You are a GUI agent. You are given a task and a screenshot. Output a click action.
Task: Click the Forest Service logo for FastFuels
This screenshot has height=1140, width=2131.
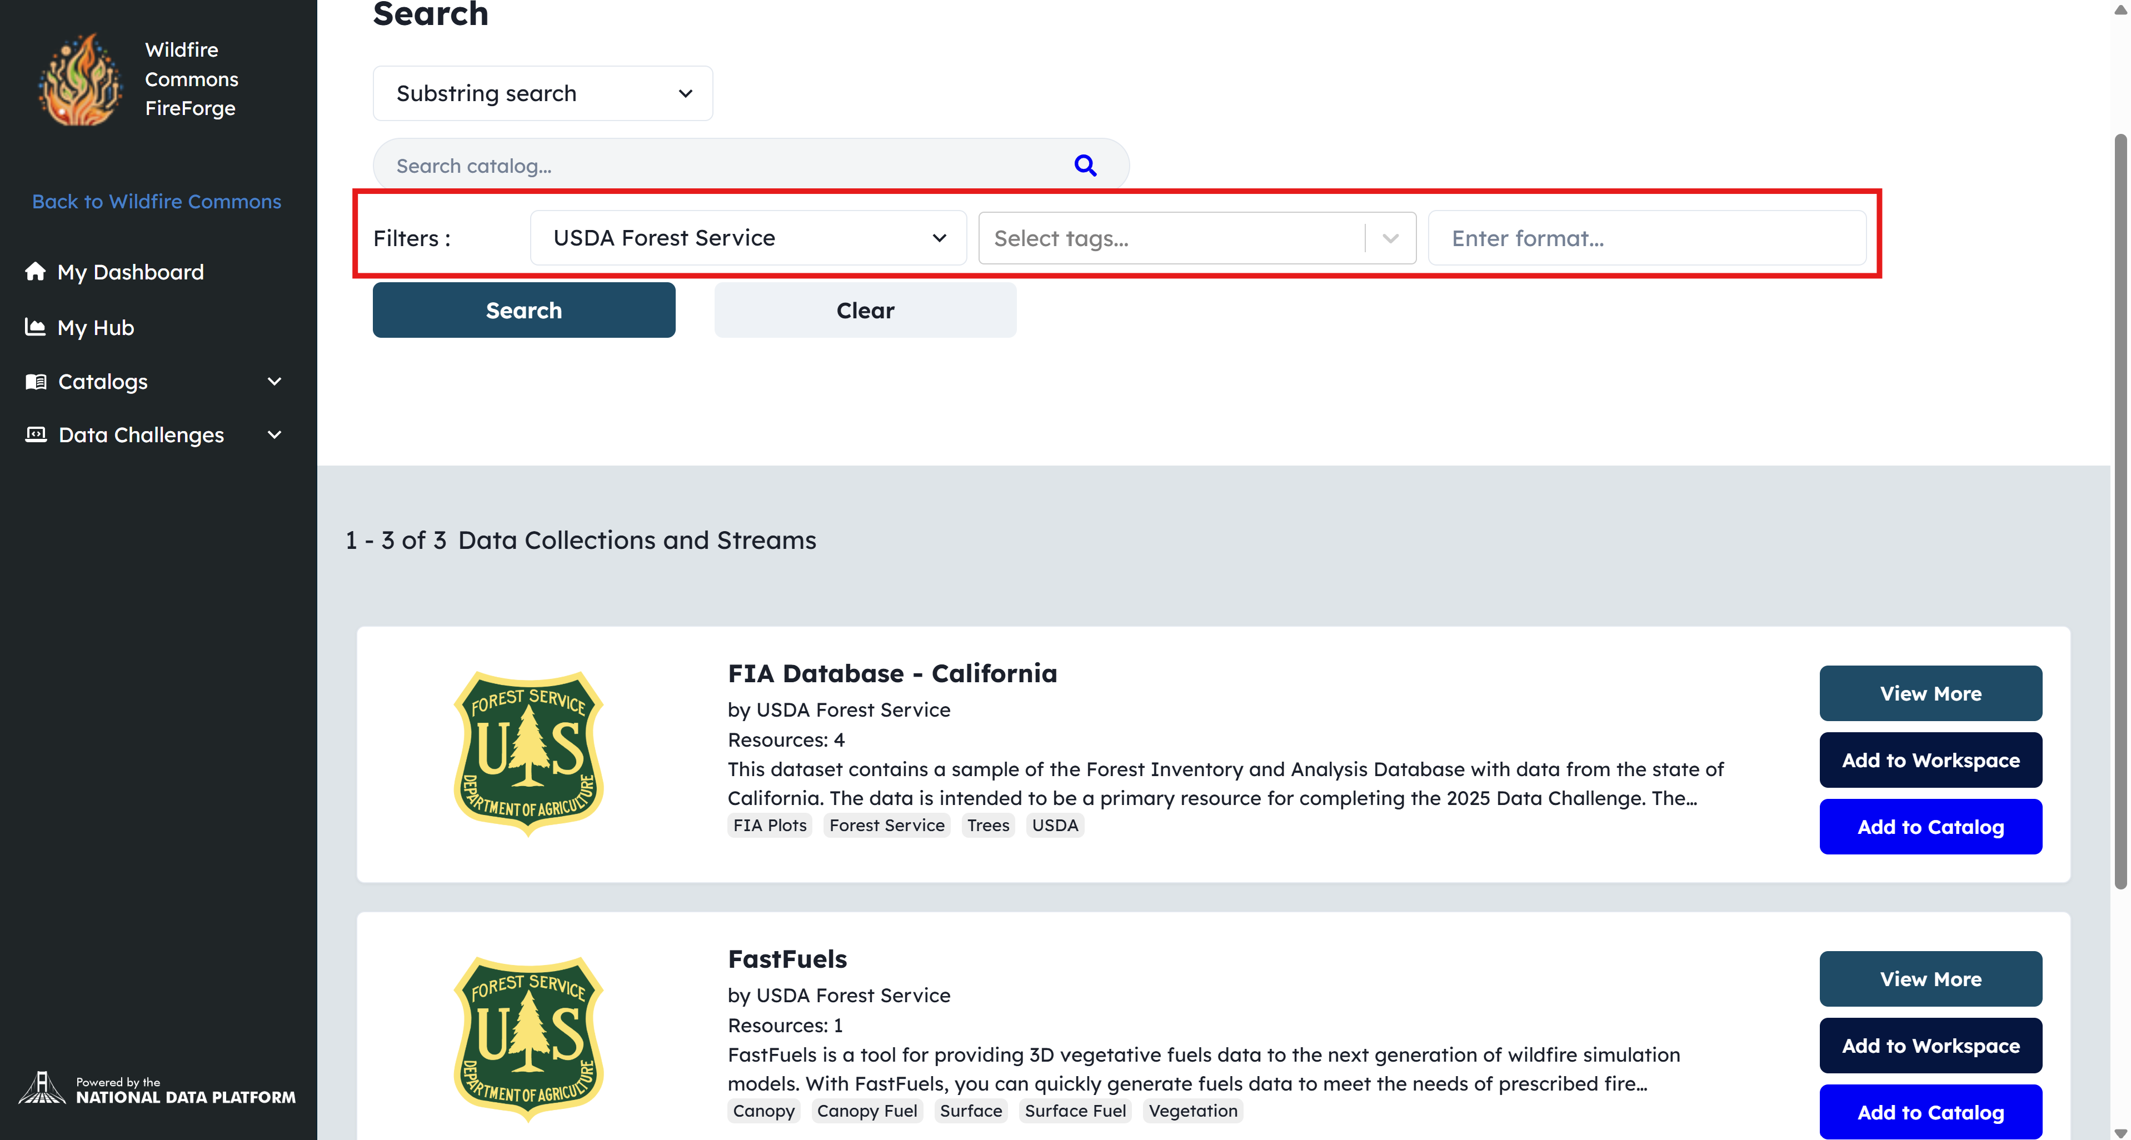(528, 1038)
